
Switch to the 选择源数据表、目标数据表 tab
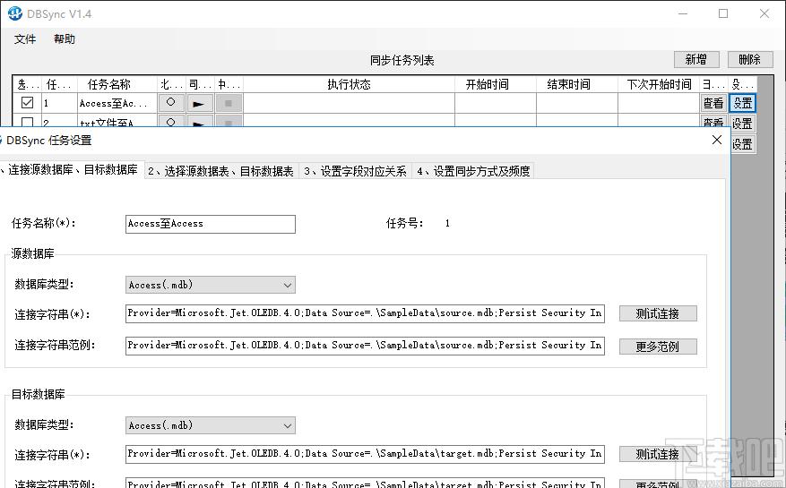click(x=221, y=171)
